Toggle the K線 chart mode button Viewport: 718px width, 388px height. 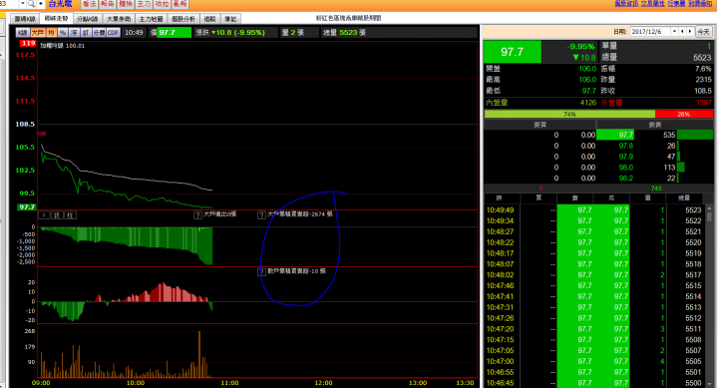coord(22,33)
